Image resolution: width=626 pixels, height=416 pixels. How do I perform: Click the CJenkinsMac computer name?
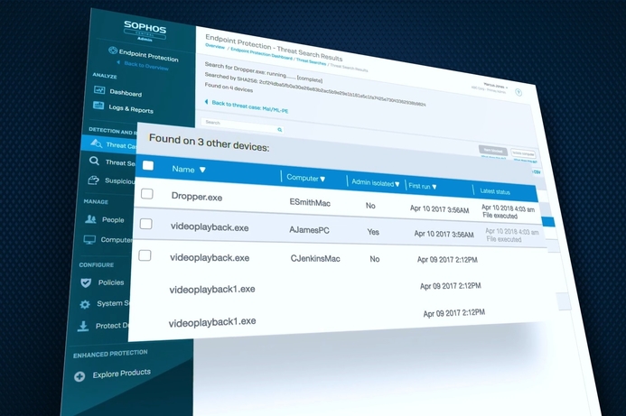[315, 258]
